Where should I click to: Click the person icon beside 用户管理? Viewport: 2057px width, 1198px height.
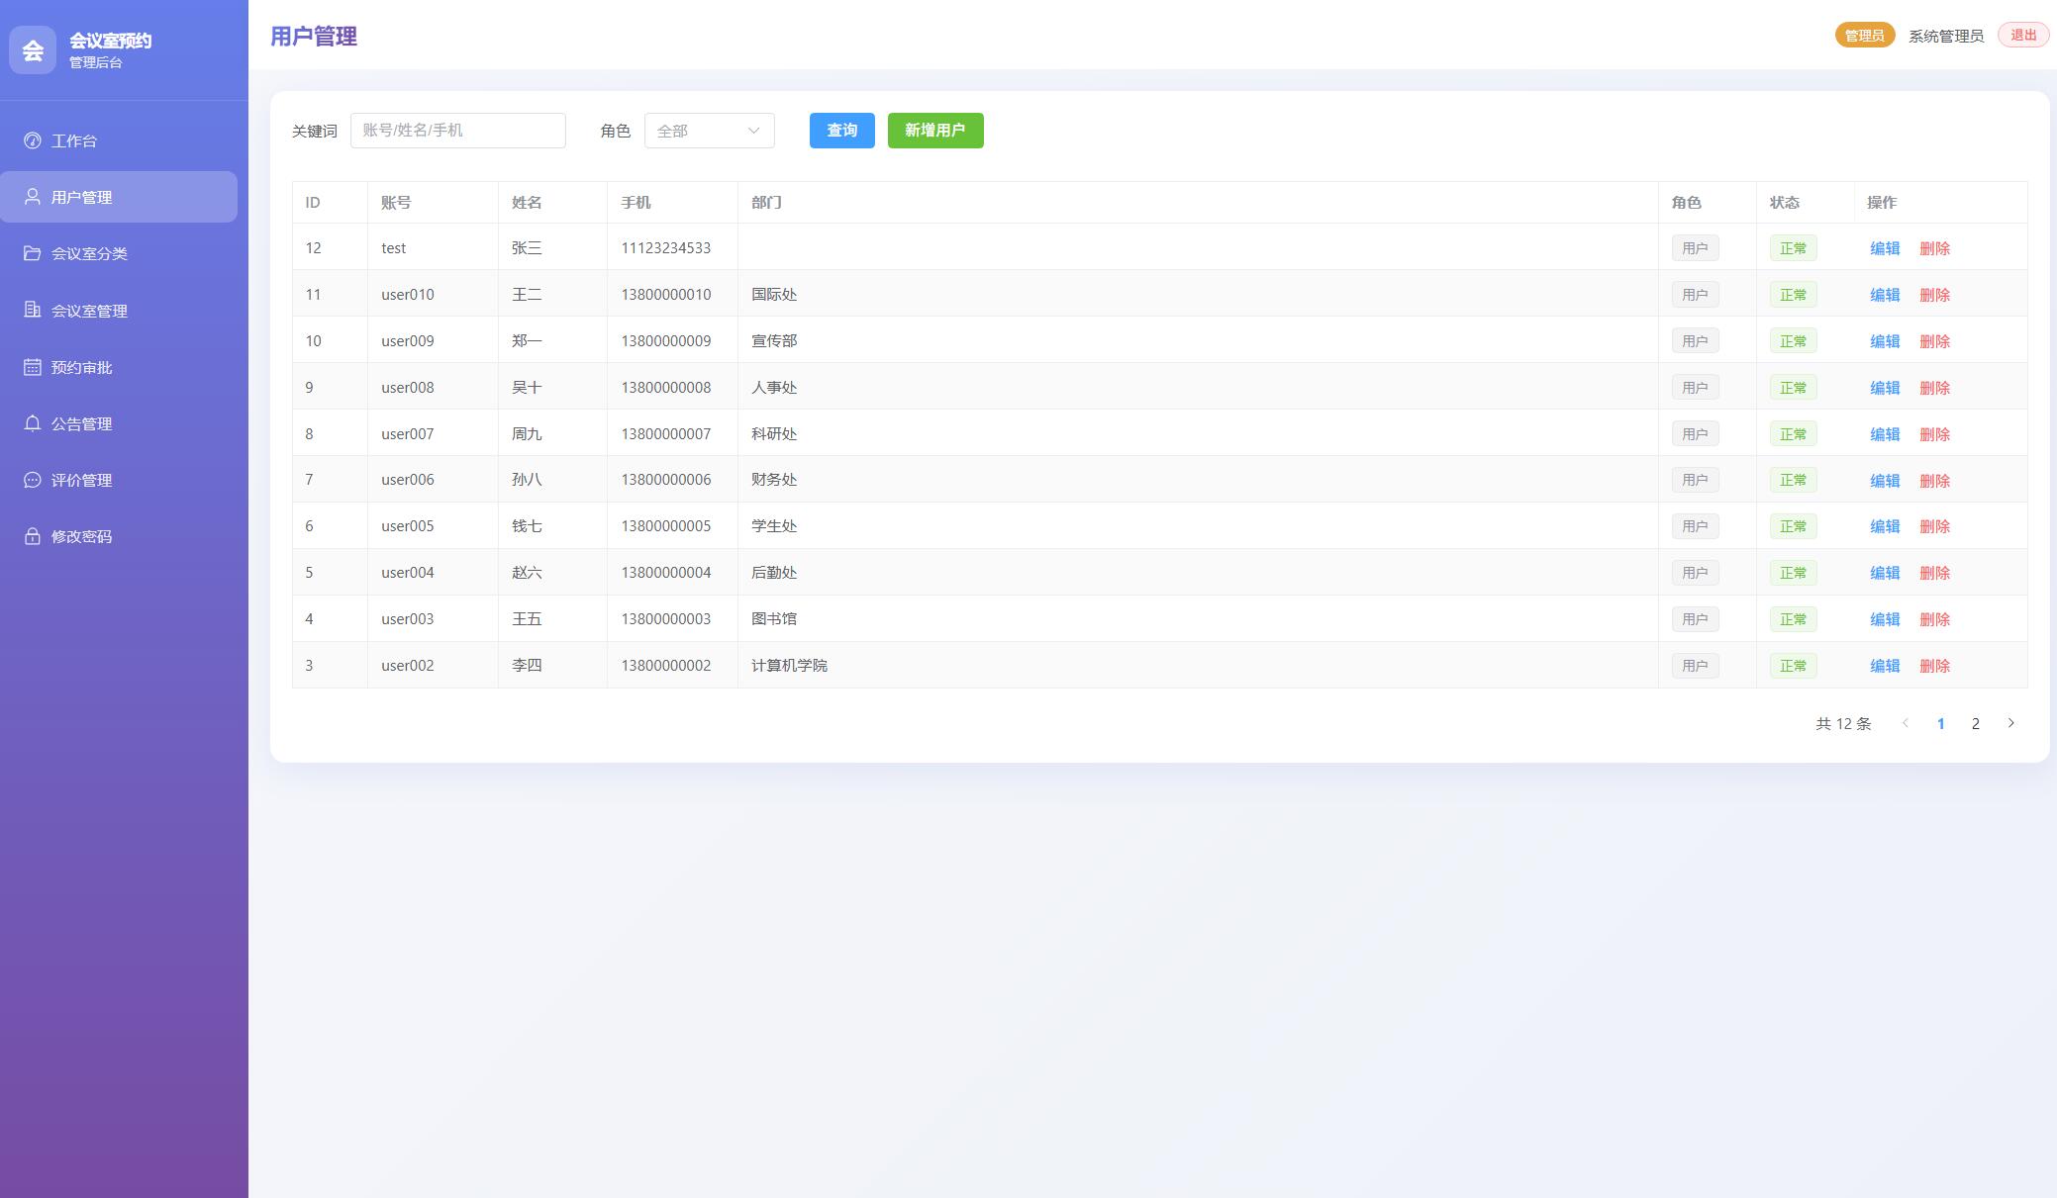click(x=33, y=197)
